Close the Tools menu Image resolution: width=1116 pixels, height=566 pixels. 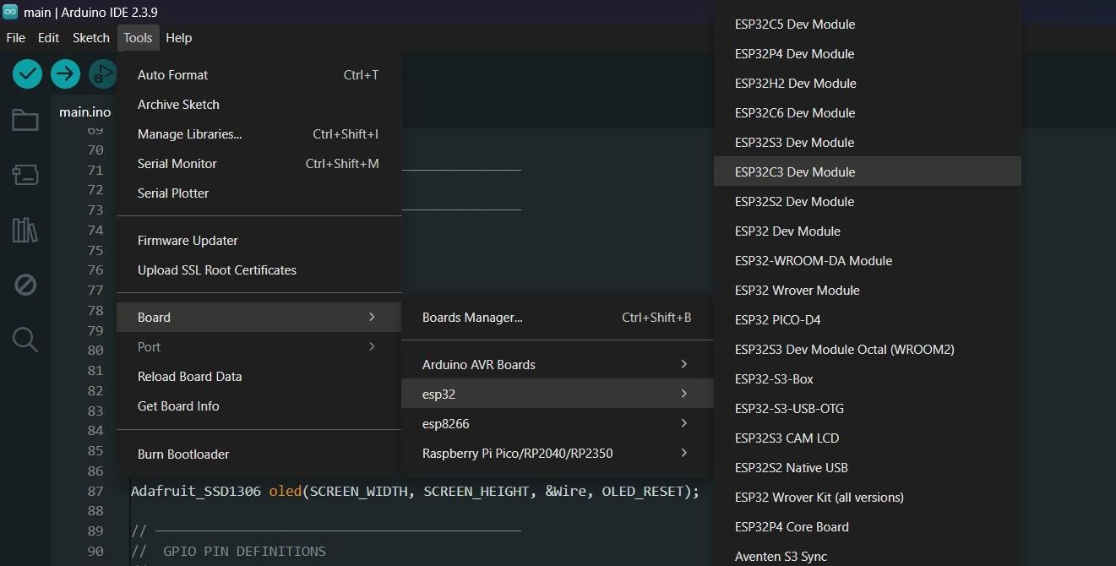[137, 38]
